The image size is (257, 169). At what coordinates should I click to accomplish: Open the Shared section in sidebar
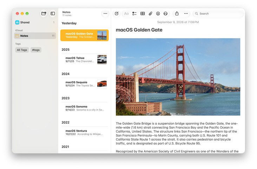coord(35,22)
